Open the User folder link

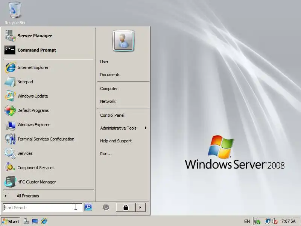click(104, 62)
